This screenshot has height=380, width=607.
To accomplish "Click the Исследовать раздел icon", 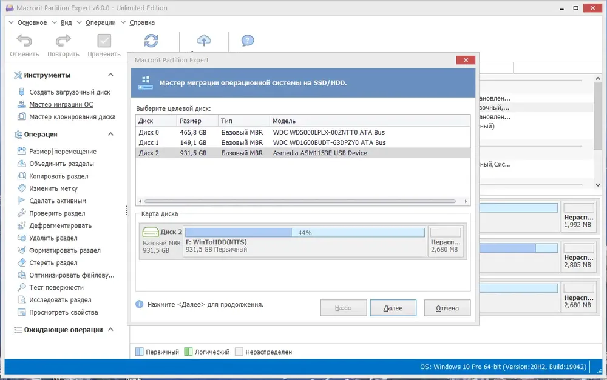I will 22,299.
